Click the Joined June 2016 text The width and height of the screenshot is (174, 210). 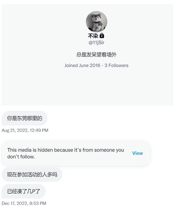pos(82,65)
